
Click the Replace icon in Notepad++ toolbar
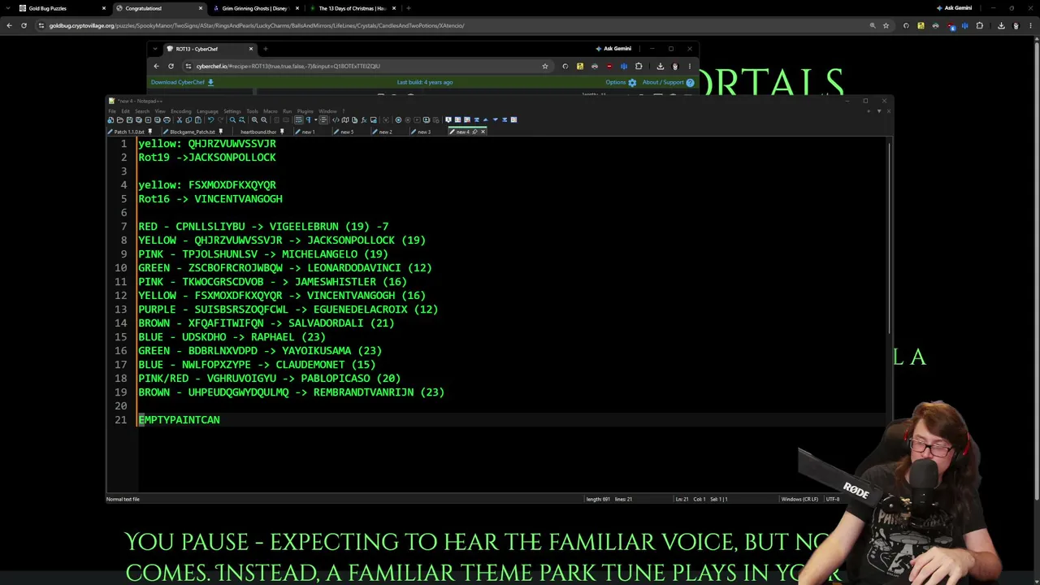(x=241, y=119)
